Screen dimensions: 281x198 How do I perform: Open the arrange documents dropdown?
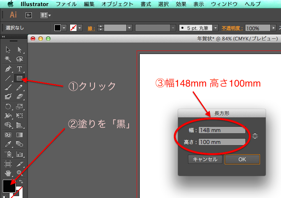46,15
